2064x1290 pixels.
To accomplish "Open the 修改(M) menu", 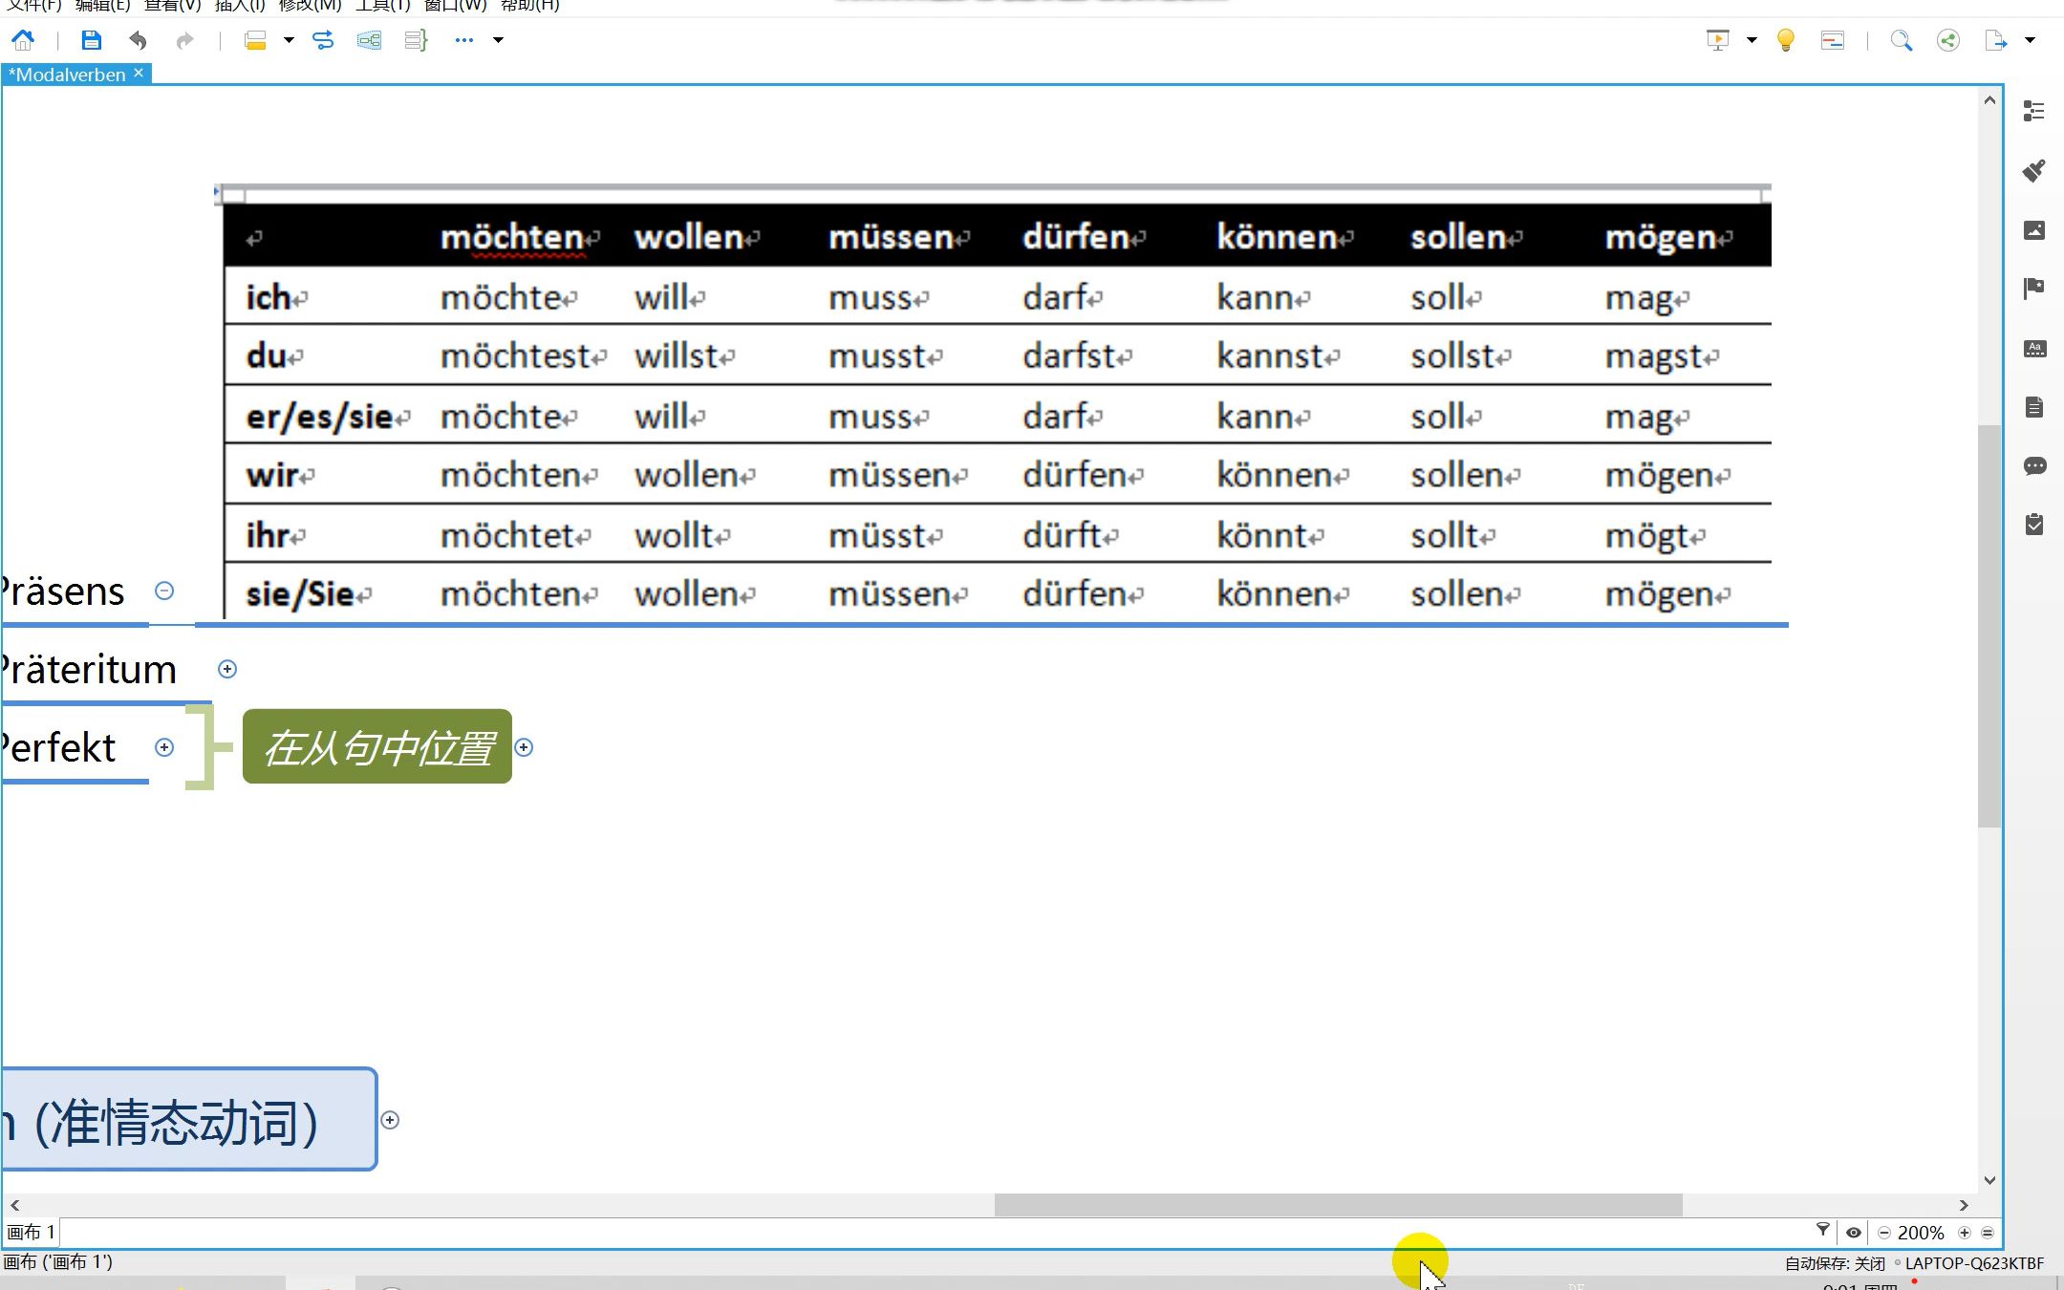I will [x=310, y=6].
